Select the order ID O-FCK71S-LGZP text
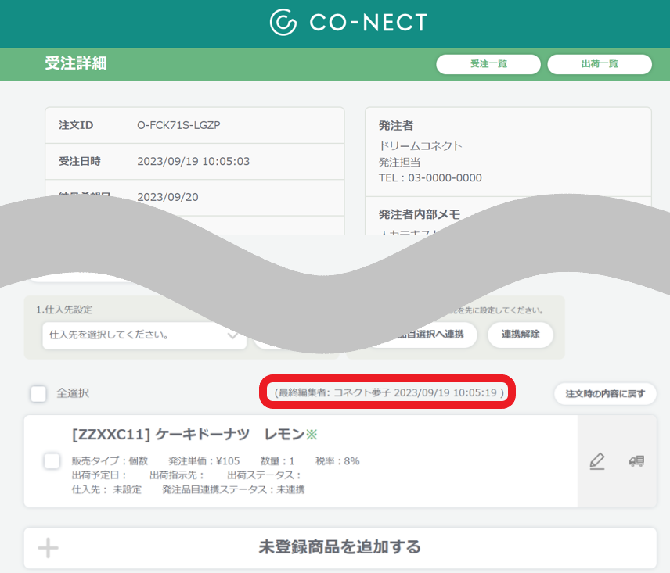670x573 pixels. pyautogui.click(x=178, y=125)
